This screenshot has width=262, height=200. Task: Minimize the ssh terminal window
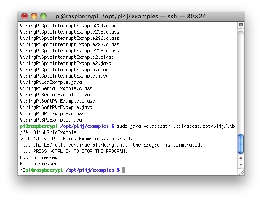pos(34,16)
